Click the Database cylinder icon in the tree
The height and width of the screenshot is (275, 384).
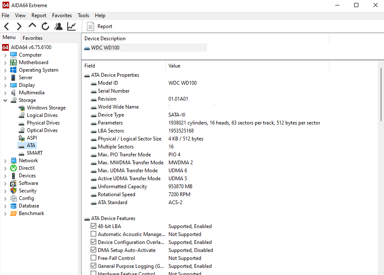(x=13, y=206)
